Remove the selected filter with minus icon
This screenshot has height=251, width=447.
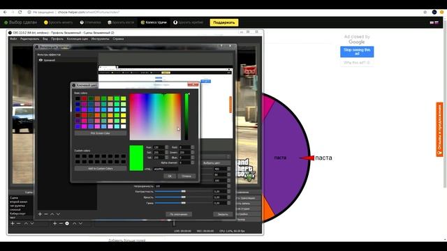[46, 214]
